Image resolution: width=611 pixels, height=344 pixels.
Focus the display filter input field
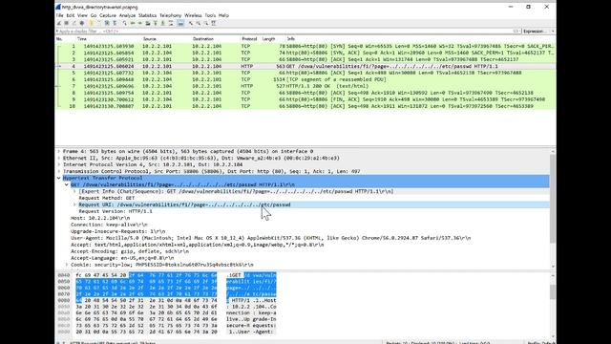pyautogui.click(x=284, y=32)
